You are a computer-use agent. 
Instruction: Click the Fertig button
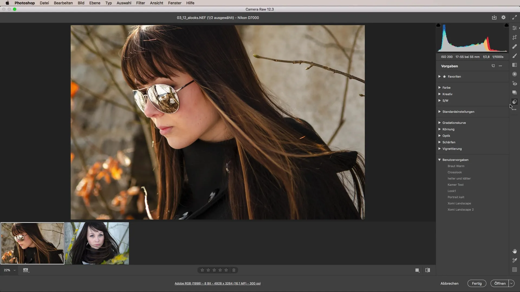click(x=477, y=283)
